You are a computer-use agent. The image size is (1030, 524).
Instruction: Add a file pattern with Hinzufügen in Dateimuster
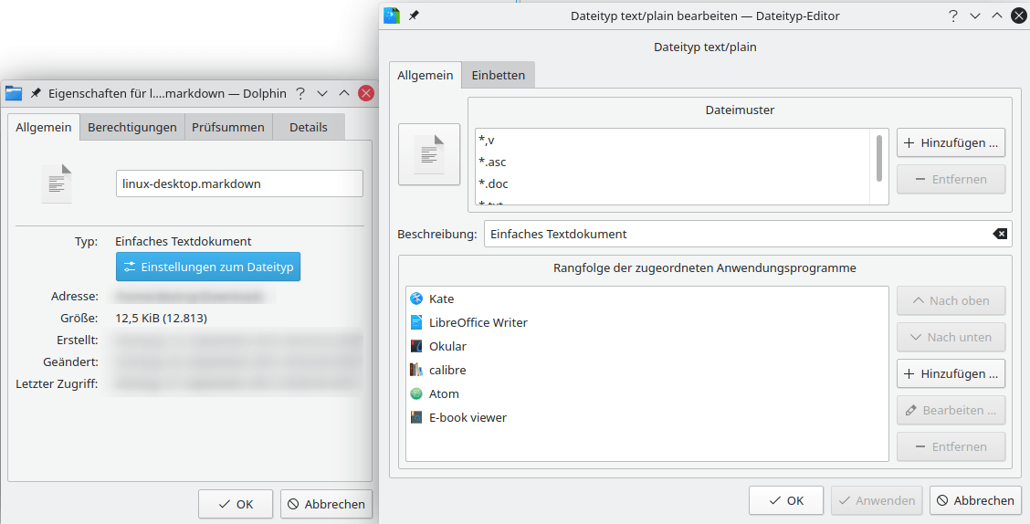(951, 142)
